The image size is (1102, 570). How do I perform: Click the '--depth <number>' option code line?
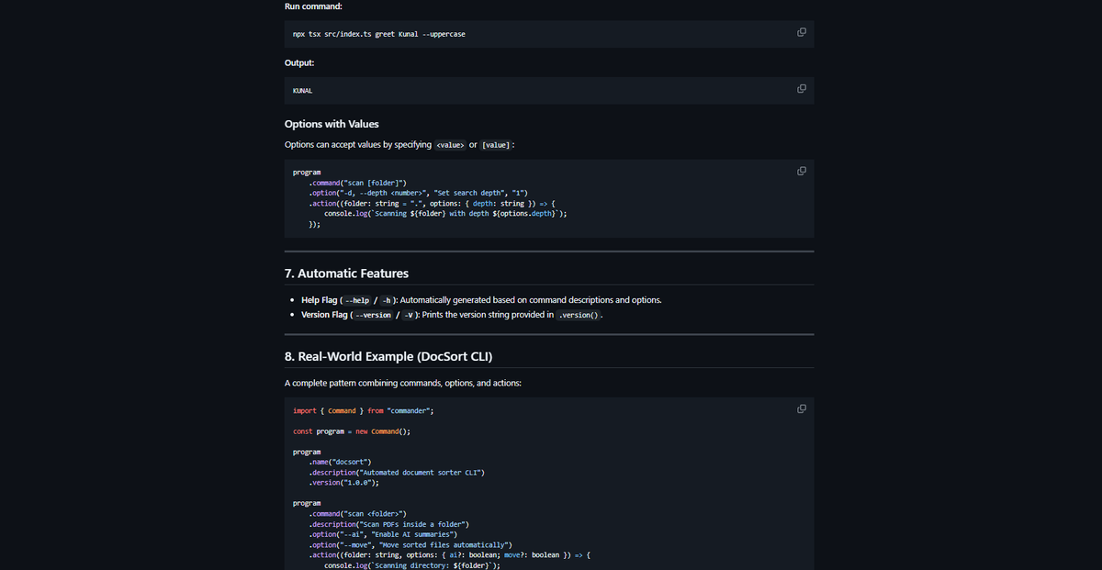click(417, 193)
